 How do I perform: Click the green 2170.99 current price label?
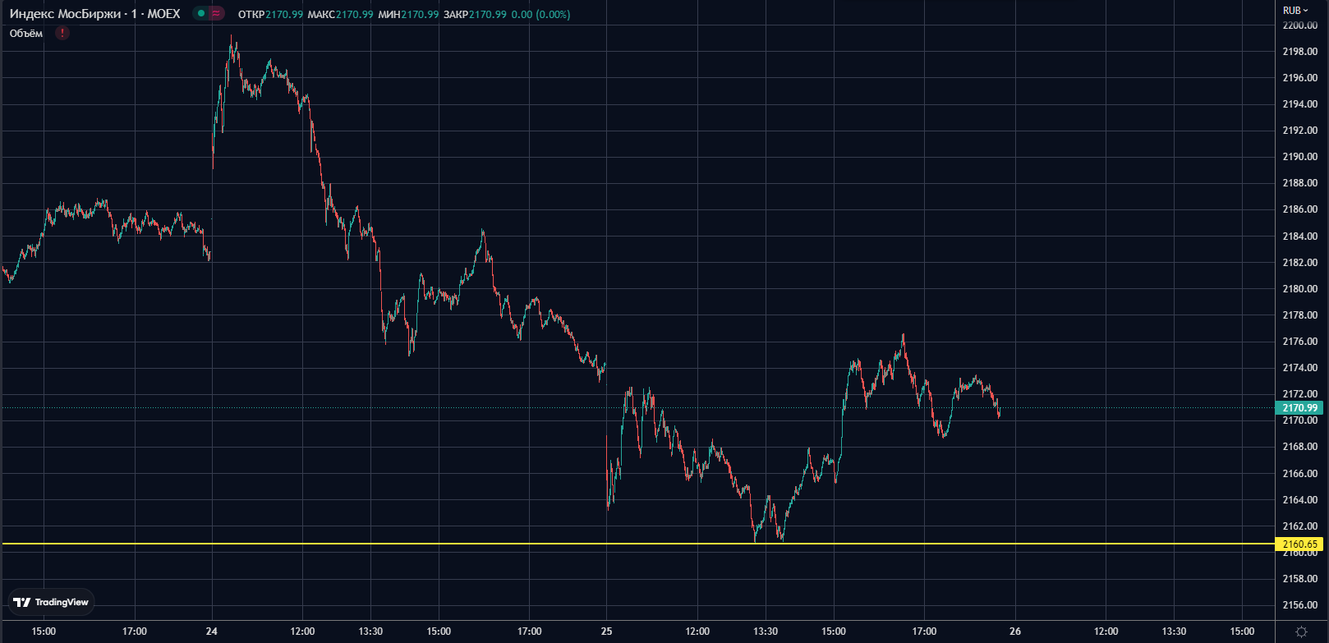click(x=1299, y=408)
